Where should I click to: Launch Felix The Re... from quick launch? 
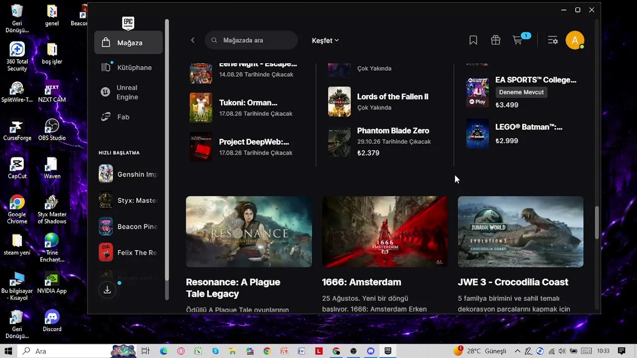(128, 253)
